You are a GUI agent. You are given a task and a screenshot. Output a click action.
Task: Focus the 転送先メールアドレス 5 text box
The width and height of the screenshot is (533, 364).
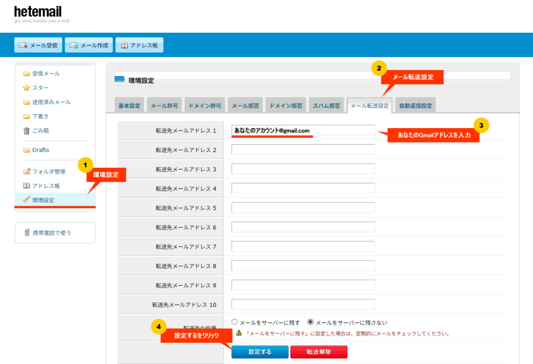(303, 208)
